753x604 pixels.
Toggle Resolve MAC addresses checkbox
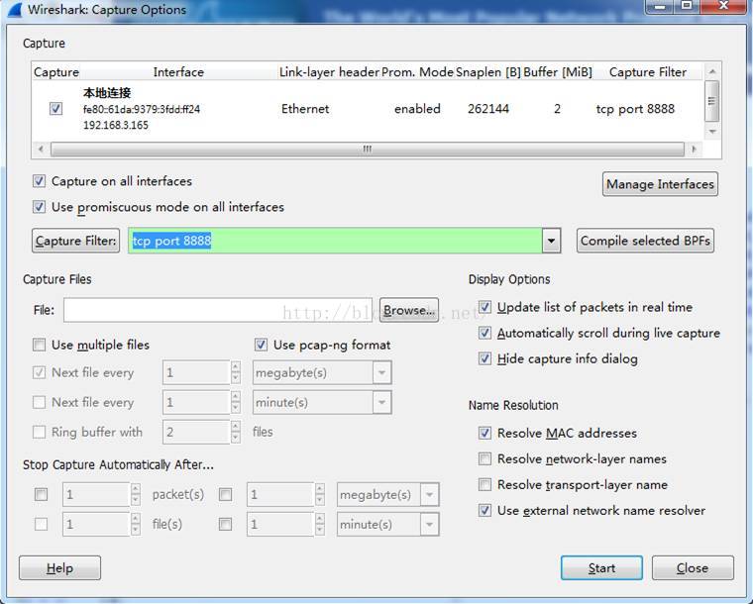coord(485,433)
